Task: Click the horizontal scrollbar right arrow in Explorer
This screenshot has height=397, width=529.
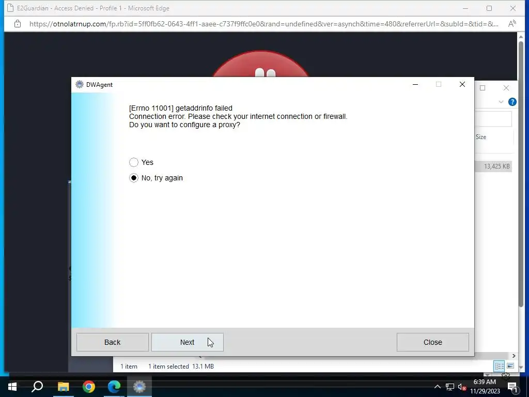Action: point(514,356)
